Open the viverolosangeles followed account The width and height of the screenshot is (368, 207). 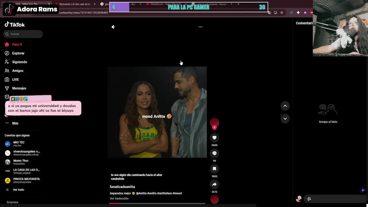[23, 153]
